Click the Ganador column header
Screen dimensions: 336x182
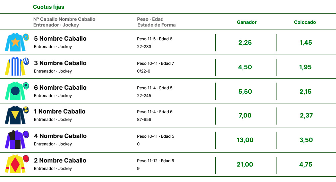247,22
